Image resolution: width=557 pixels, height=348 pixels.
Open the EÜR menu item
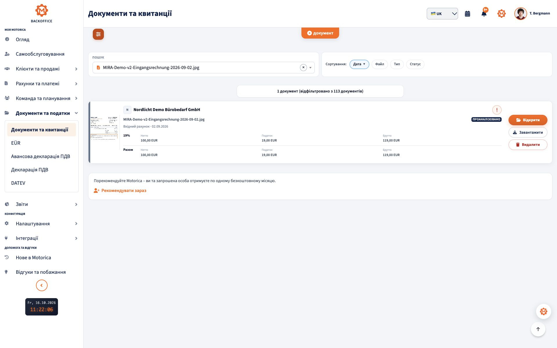tap(41, 143)
